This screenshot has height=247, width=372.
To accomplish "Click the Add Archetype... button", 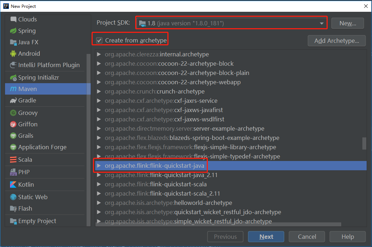I will [x=337, y=41].
